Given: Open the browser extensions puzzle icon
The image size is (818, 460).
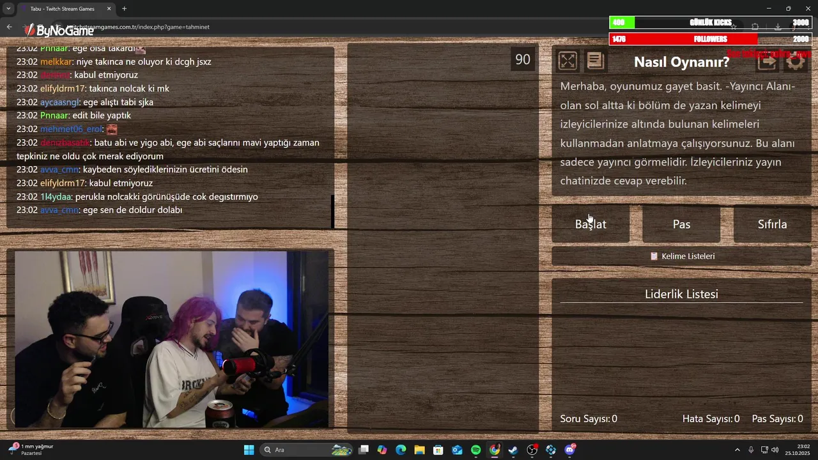Looking at the screenshot, I should click(x=755, y=27).
